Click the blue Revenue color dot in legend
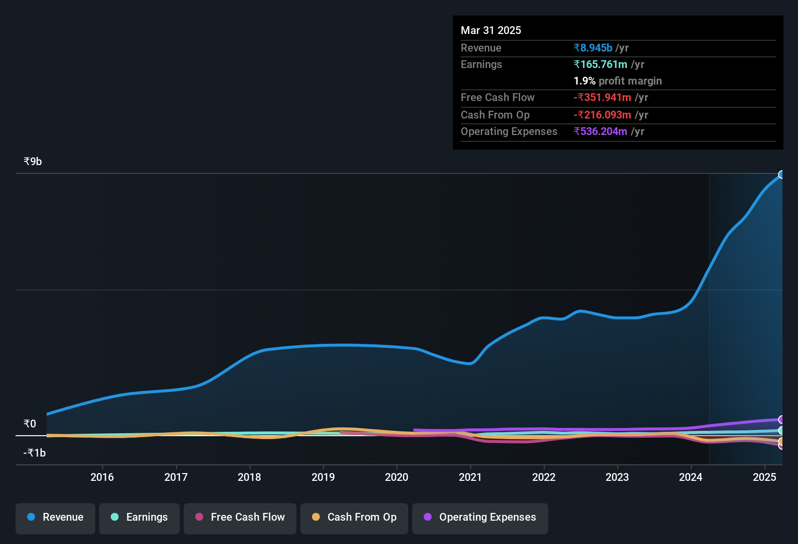This screenshot has height=544, width=798. point(31,517)
